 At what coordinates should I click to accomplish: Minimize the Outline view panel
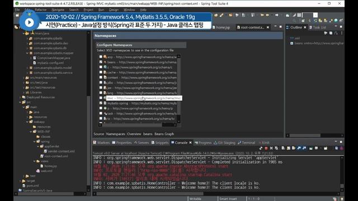336,27
